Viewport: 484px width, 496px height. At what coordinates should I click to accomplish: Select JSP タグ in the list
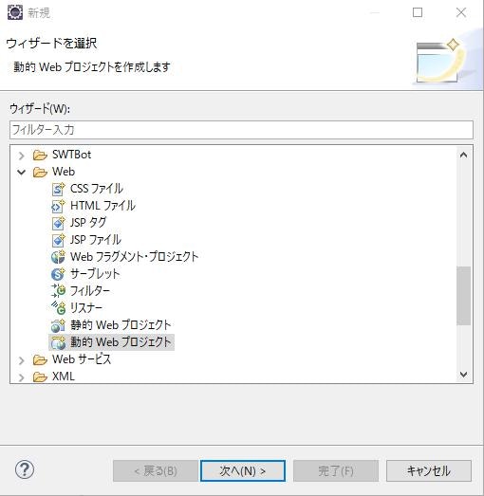[x=88, y=223]
